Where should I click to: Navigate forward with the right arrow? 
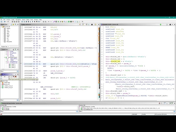click(8, 22)
